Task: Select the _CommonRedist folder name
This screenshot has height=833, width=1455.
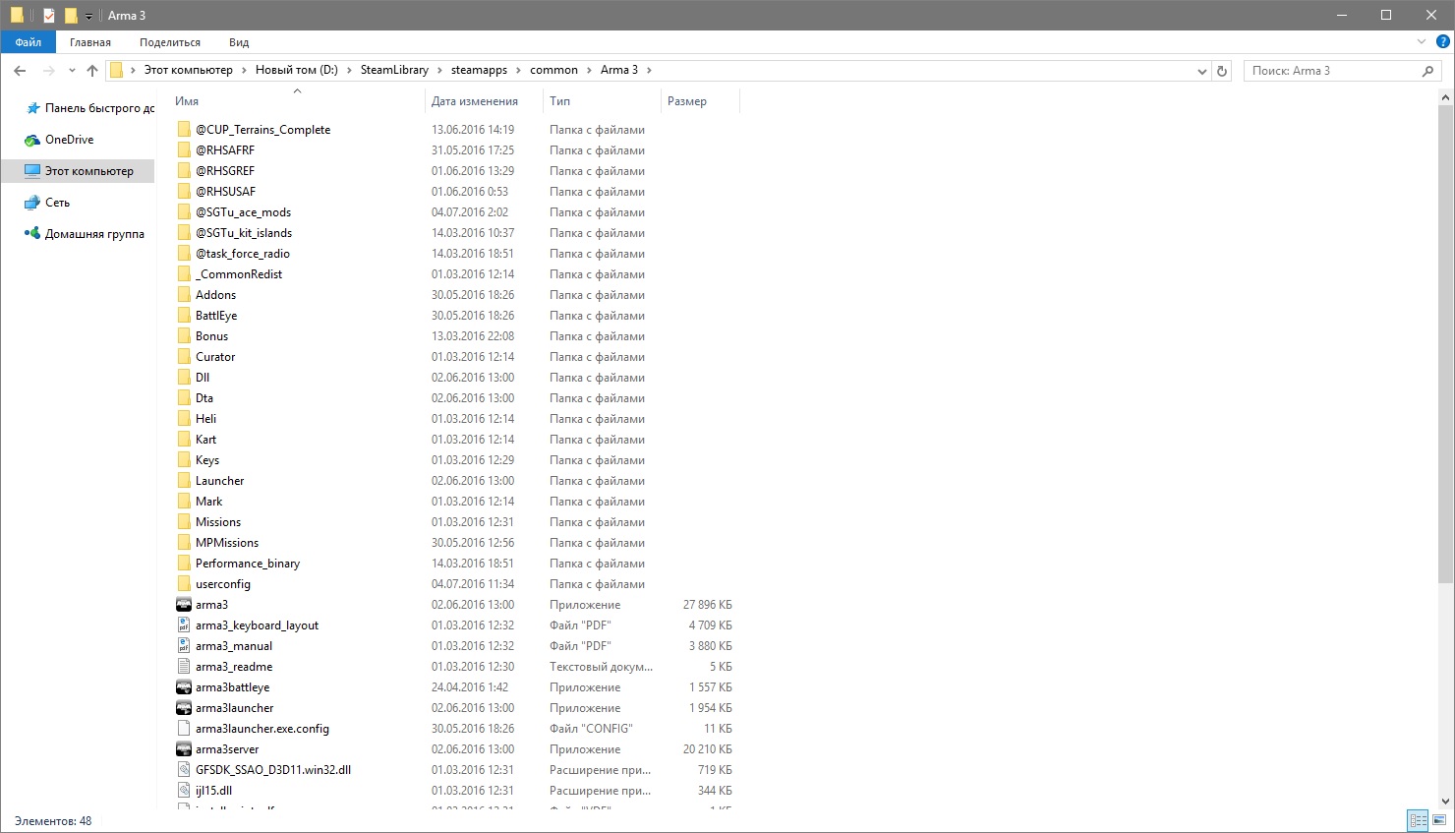Action: coord(239,274)
